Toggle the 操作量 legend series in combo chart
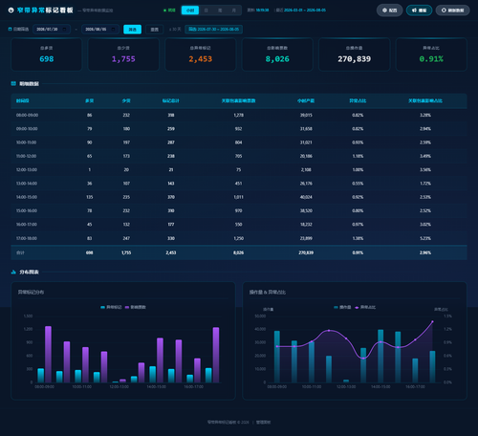 coord(342,307)
